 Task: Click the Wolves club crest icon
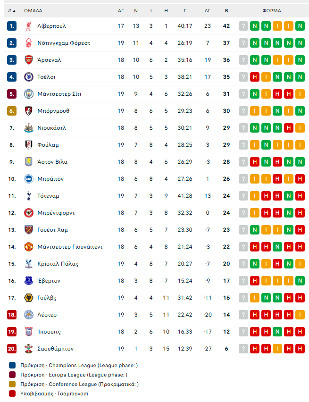point(28,298)
